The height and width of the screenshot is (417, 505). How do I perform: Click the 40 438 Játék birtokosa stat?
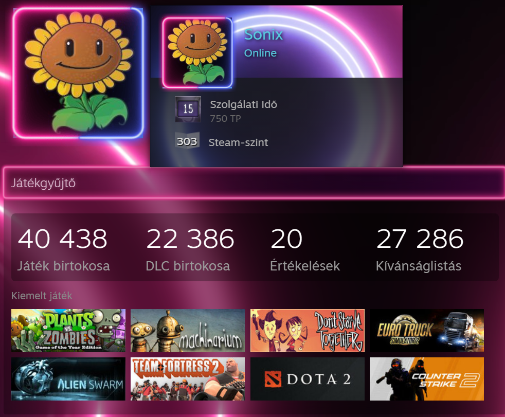pos(63,249)
